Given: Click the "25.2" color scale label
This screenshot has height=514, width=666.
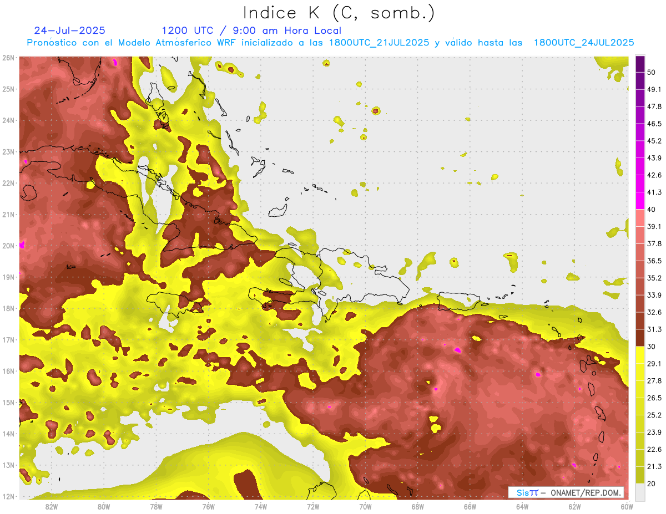Looking at the screenshot, I should (x=654, y=415).
